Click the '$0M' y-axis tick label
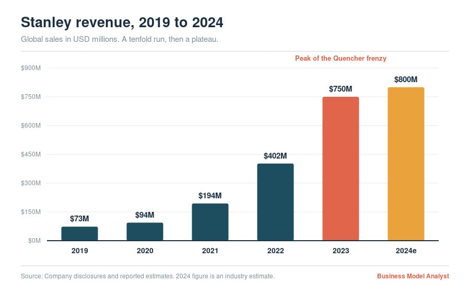 click(x=34, y=241)
